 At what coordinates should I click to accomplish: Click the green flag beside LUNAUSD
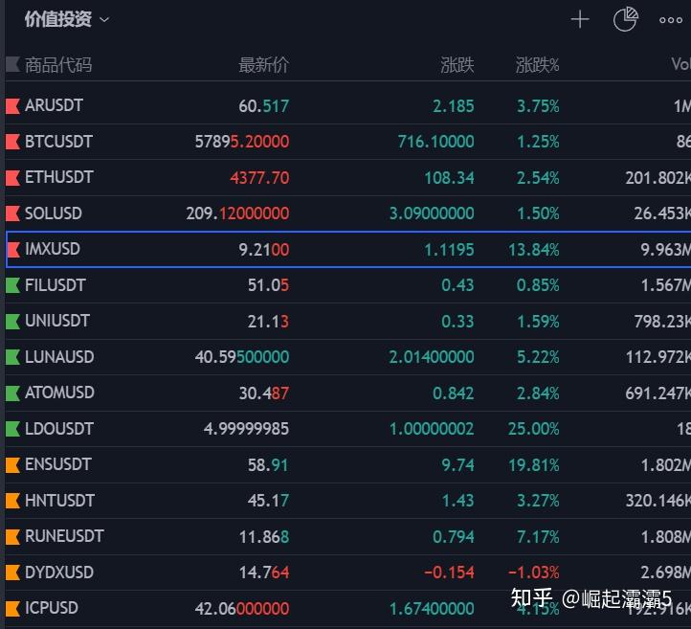tap(12, 357)
